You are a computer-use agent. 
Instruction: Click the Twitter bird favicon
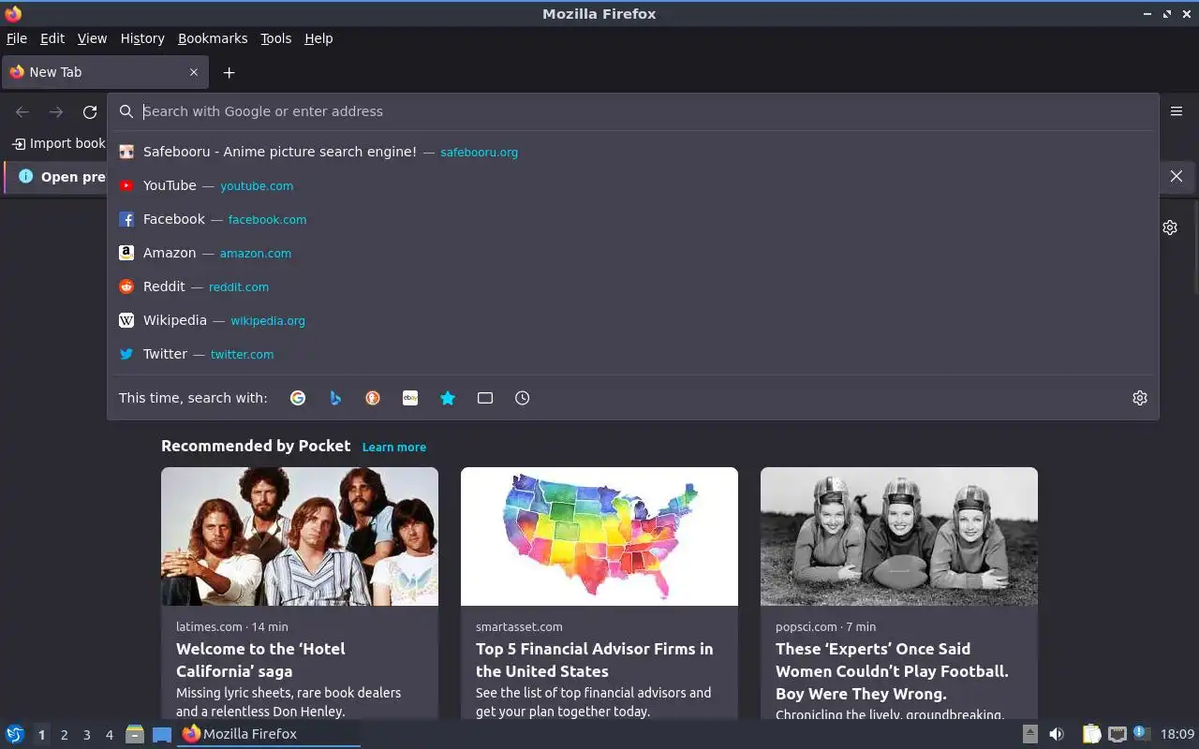[126, 354]
